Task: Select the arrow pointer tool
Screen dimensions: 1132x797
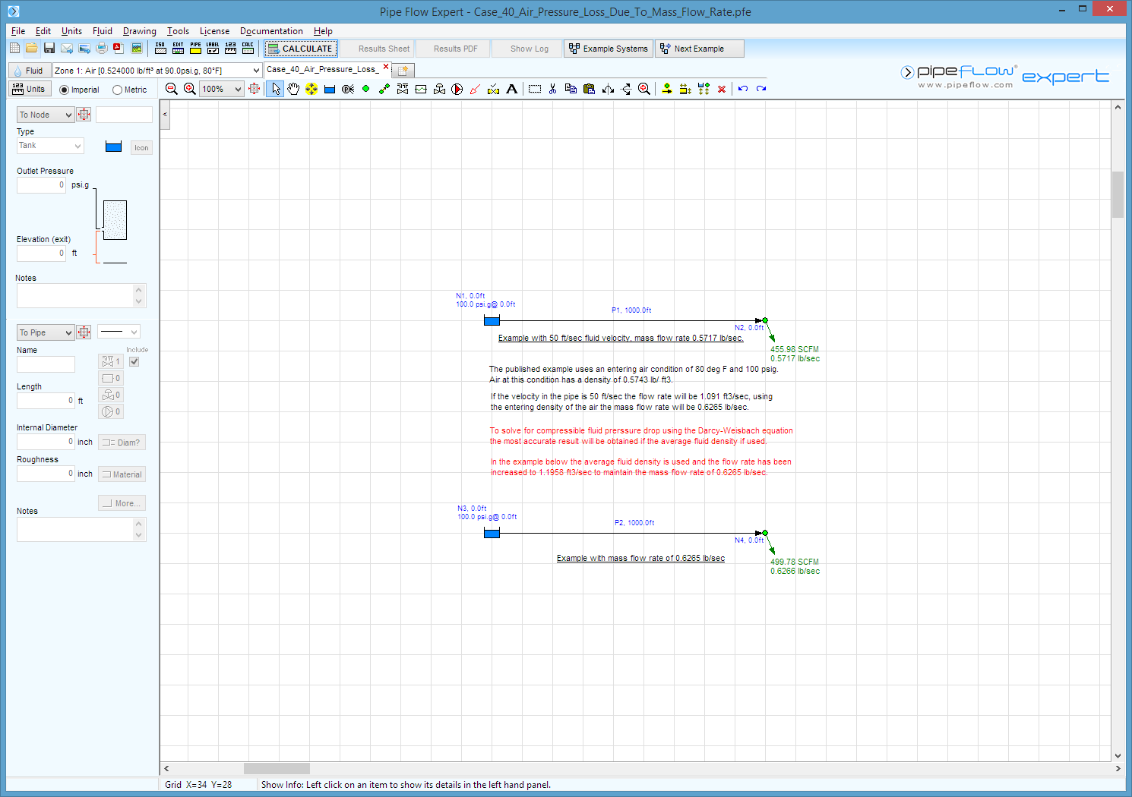Action: [275, 89]
